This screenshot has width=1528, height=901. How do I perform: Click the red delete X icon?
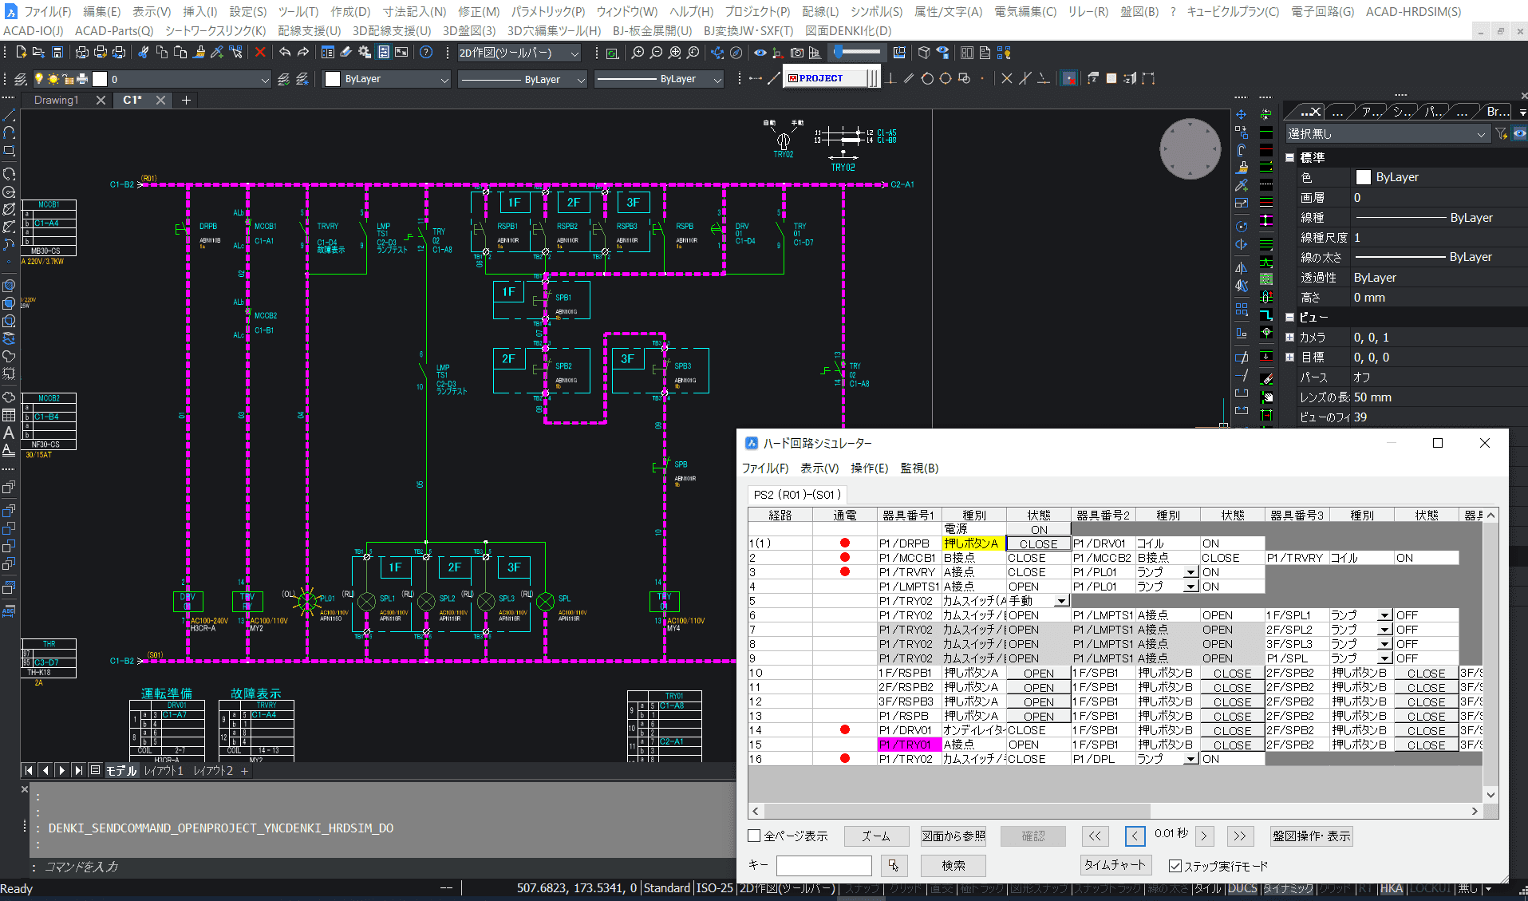(x=260, y=53)
